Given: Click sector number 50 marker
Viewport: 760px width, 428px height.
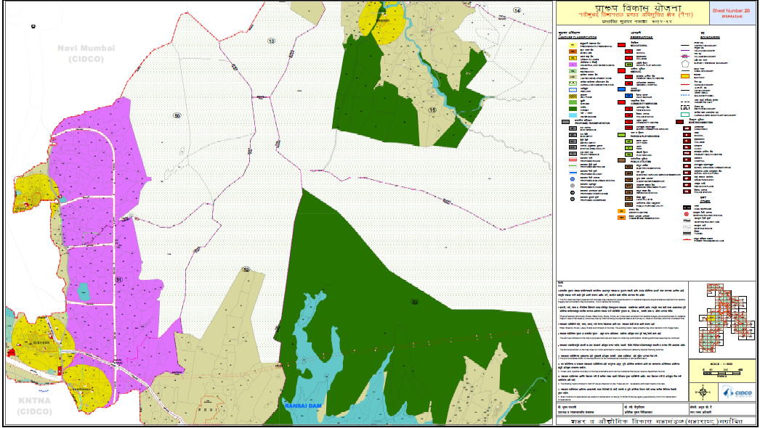Looking at the screenshot, I should [177, 116].
